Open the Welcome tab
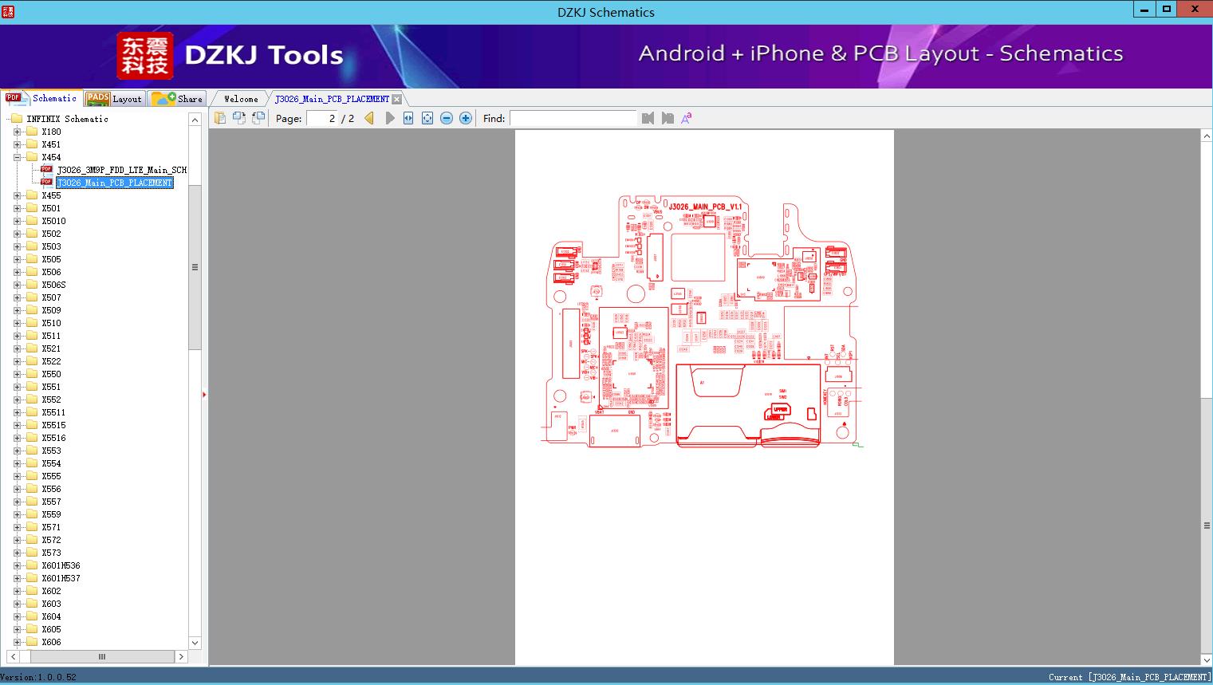Screen dimensions: 1213x685 click(241, 99)
